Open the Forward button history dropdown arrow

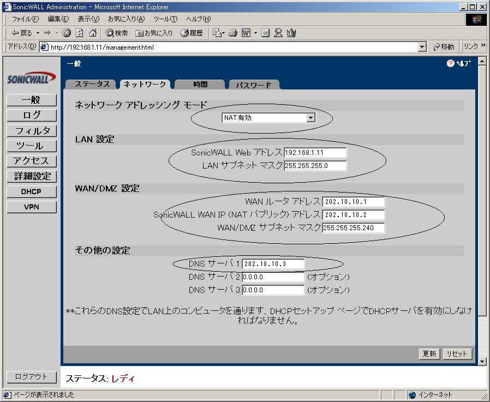coord(57,33)
